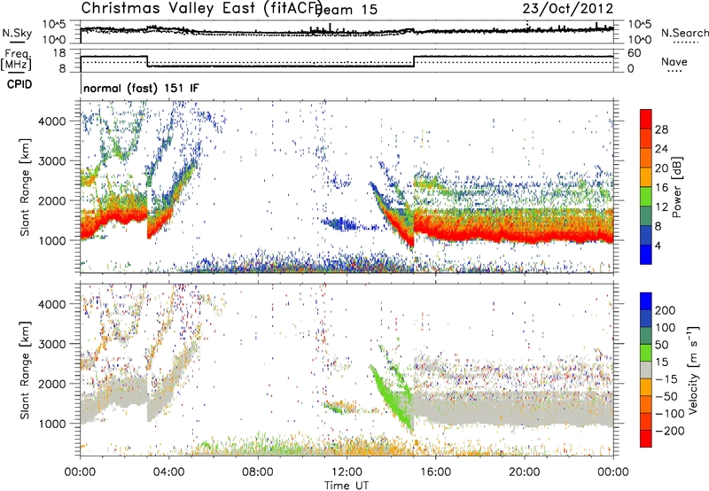Click the frequency step-up line at 15:00
This screenshot has height=491, width=709.
[x=414, y=61]
